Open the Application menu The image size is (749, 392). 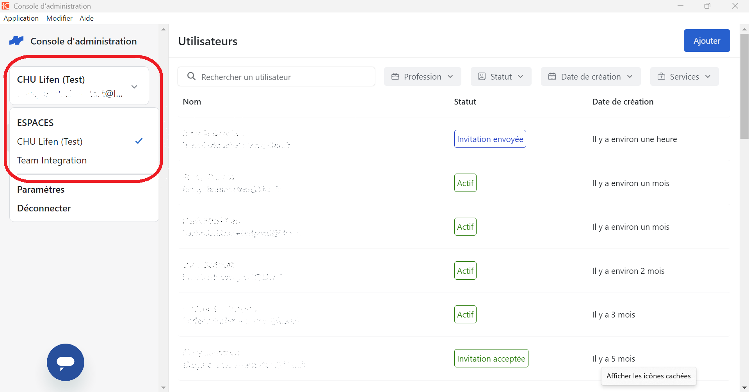coord(21,18)
